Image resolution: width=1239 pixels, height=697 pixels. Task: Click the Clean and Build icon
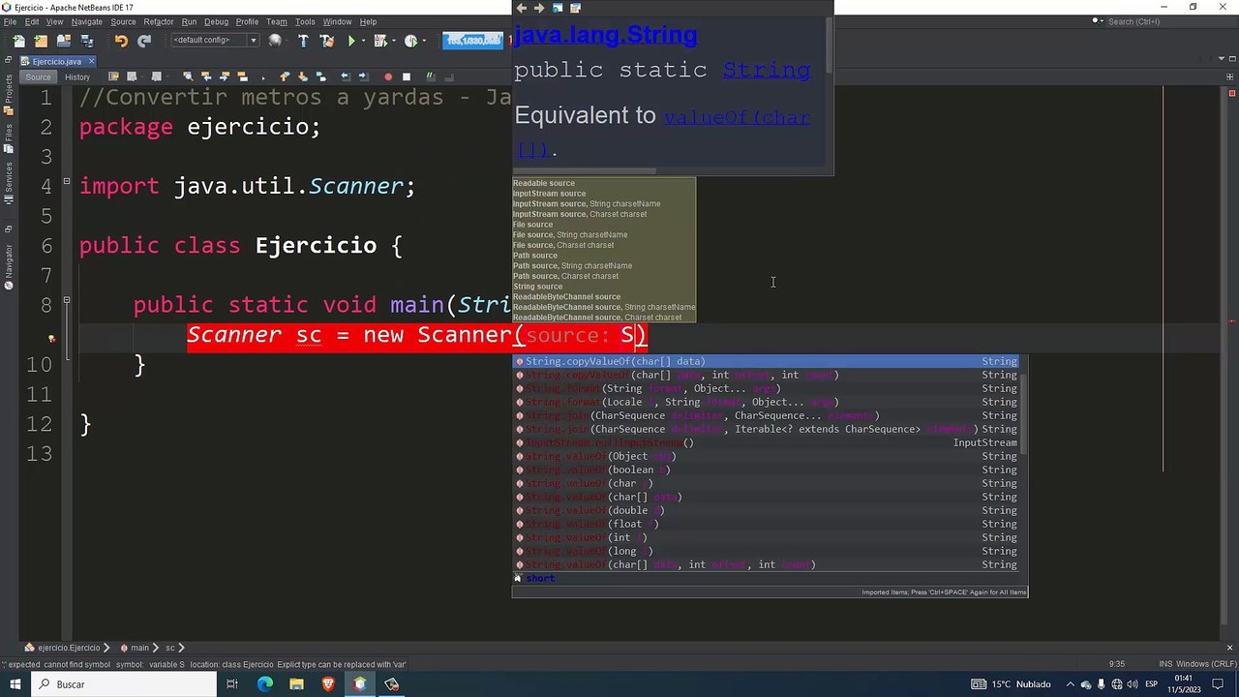coord(327,41)
